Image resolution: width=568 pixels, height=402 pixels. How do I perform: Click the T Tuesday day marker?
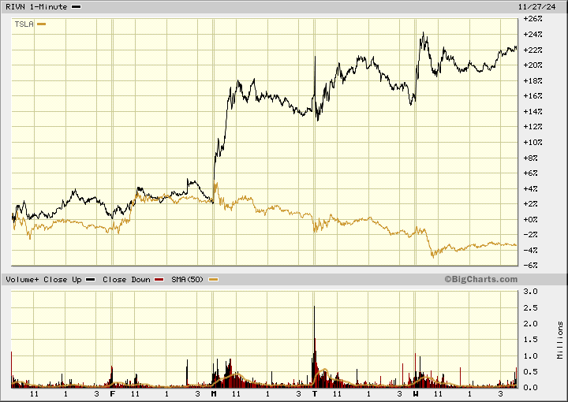pos(315,393)
